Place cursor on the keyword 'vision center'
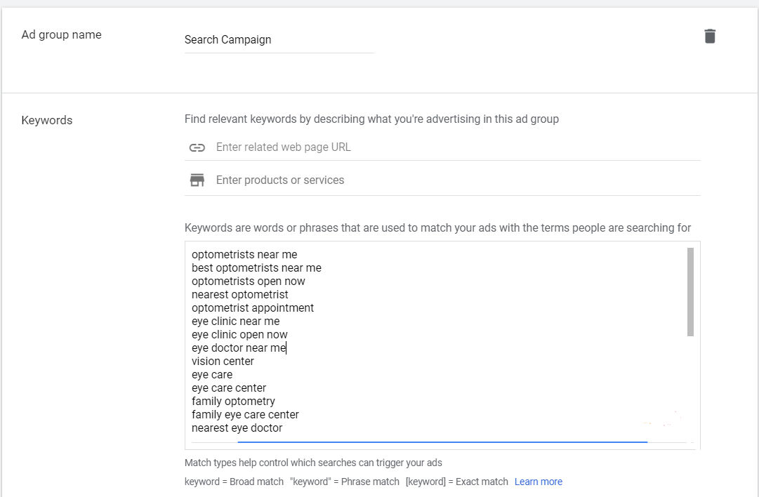Viewport: 759px width, 497px height. click(x=223, y=361)
